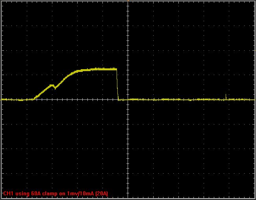The width and height of the screenshot is (256, 200).
Task: Click the right end of the horizontal center axis
Action: tap(254, 99)
